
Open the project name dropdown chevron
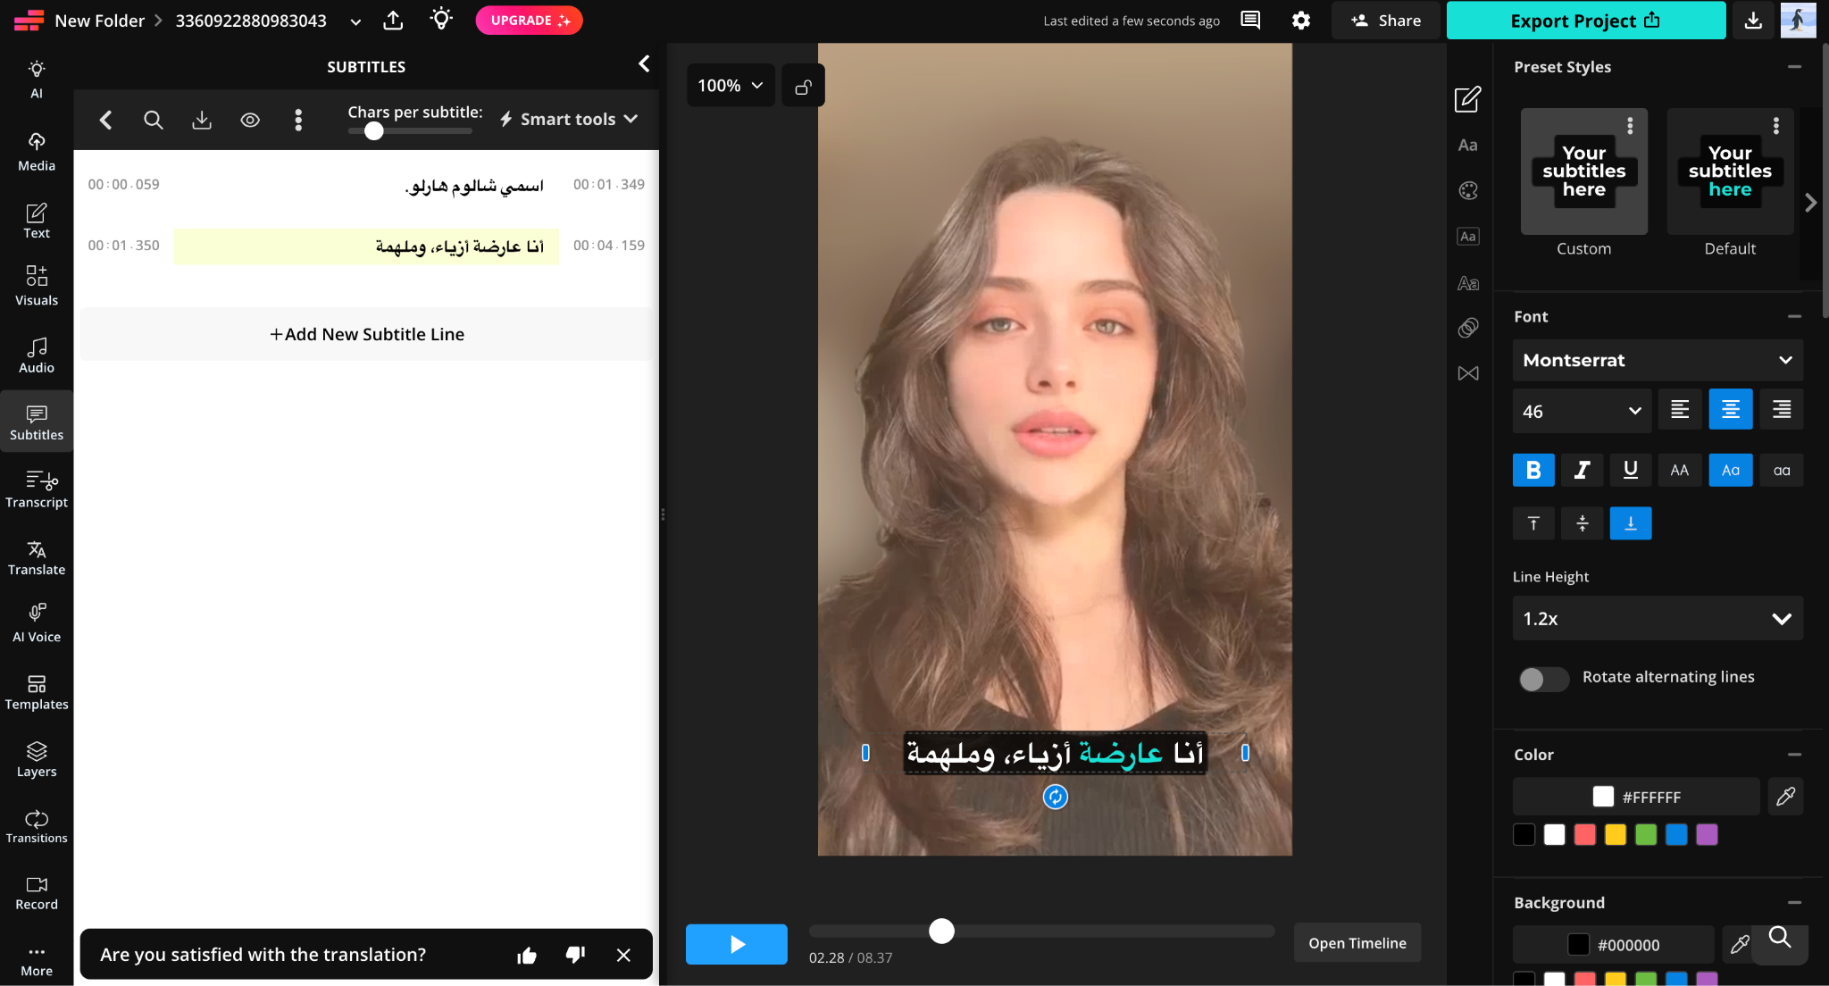click(x=355, y=21)
